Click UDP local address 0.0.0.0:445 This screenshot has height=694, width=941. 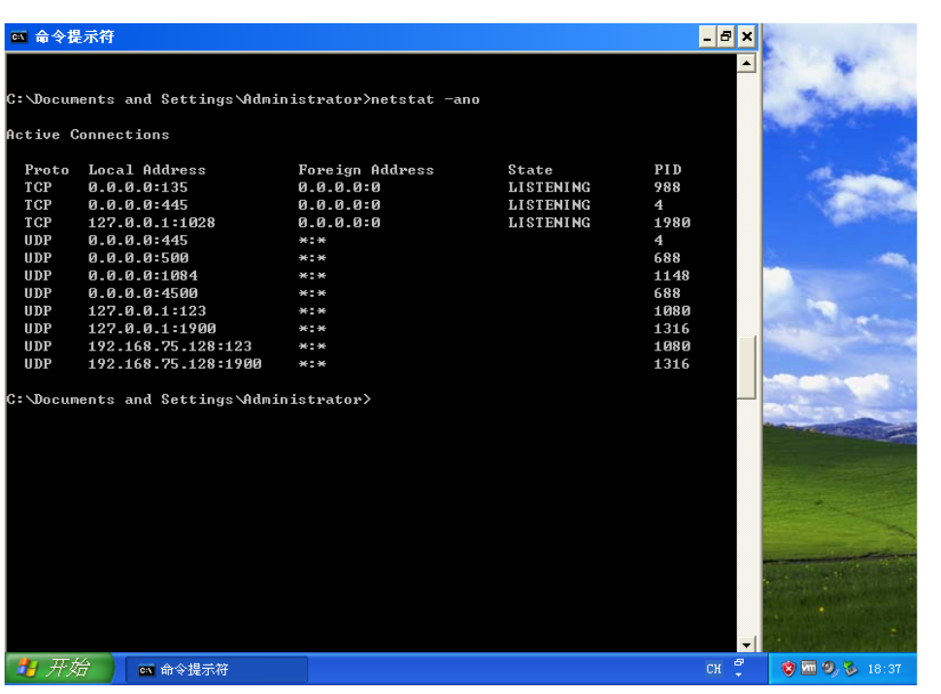(138, 241)
